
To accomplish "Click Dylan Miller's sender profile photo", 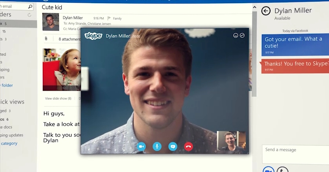I will point(51,22).
